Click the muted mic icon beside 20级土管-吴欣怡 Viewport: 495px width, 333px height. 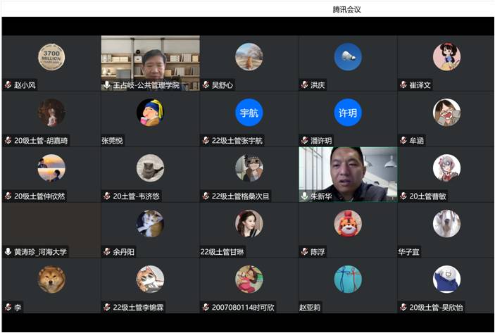(x=403, y=307)
